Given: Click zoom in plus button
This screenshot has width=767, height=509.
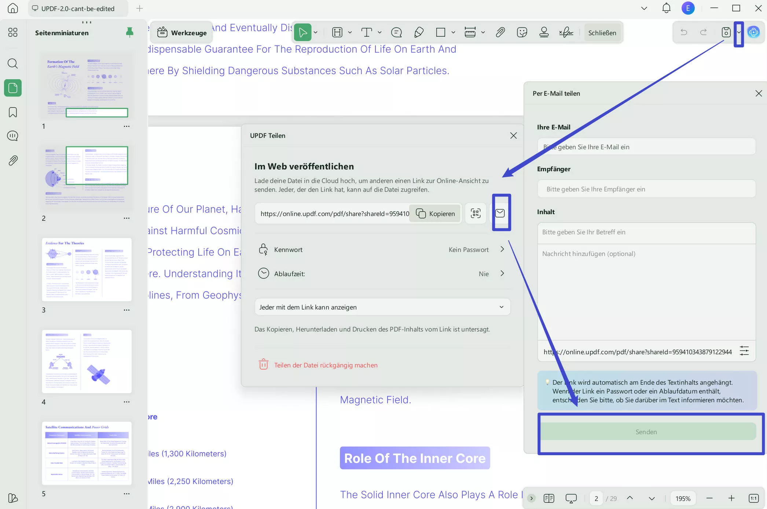Looking at the screenshot, I should click(x=731, y=498).
